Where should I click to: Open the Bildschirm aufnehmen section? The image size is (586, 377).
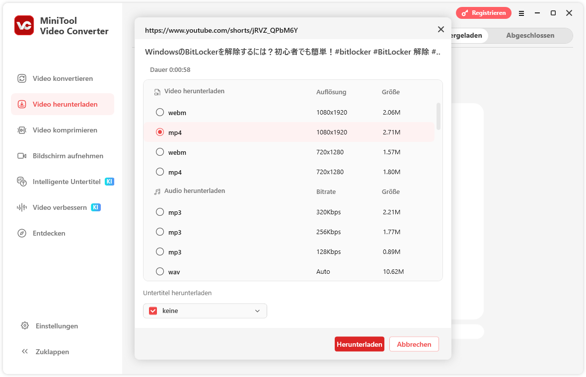[x=63, y=156]
